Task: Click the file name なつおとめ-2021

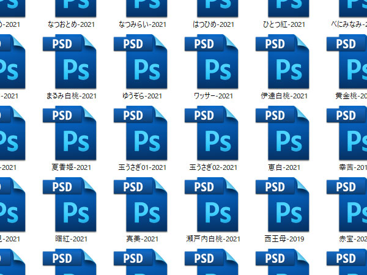Action: (71, 24)
